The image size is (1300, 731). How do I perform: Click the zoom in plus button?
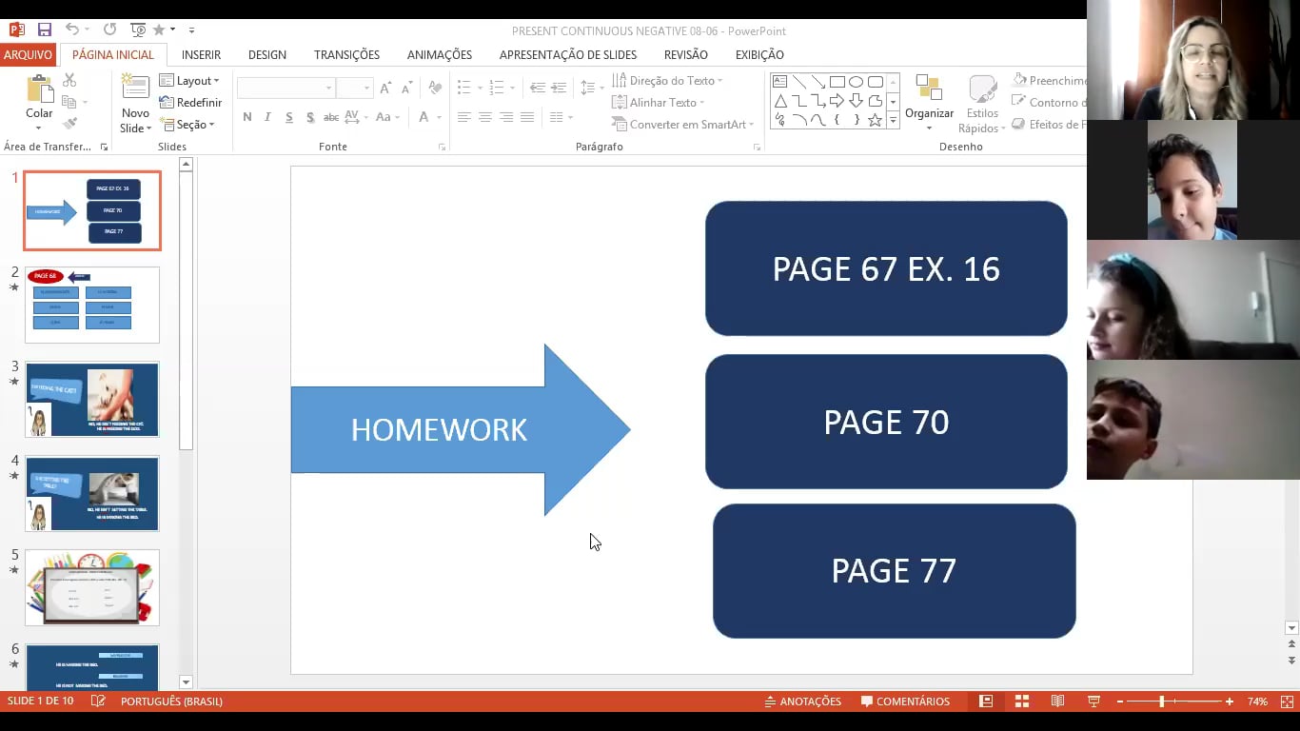1230,701
